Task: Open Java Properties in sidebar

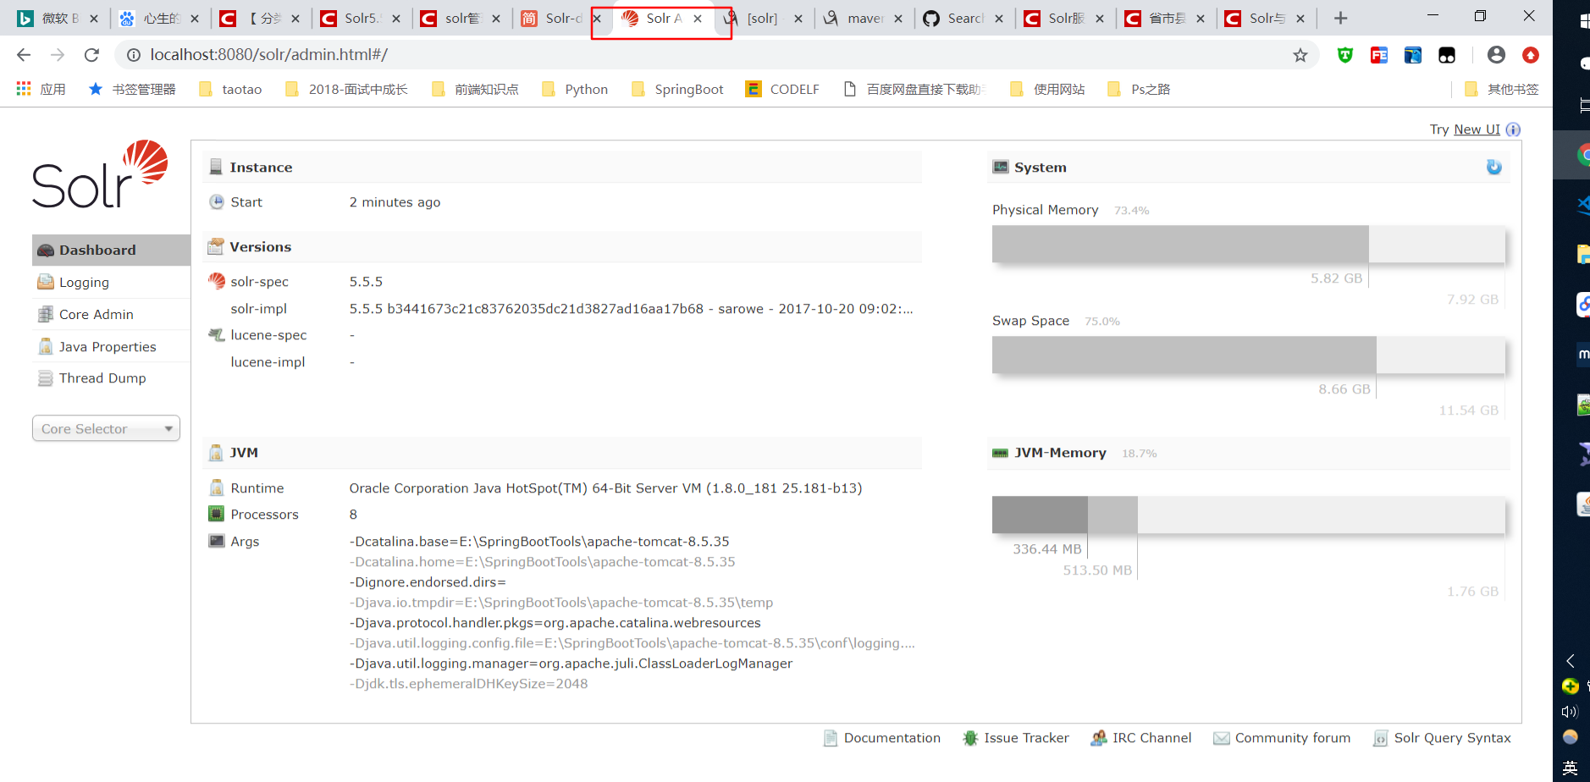Action: 107,346
